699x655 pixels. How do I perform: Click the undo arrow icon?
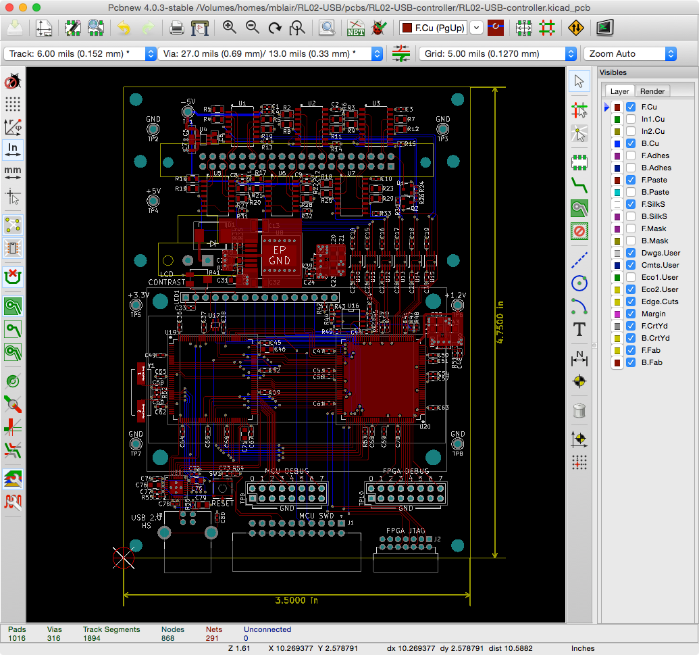124,28
